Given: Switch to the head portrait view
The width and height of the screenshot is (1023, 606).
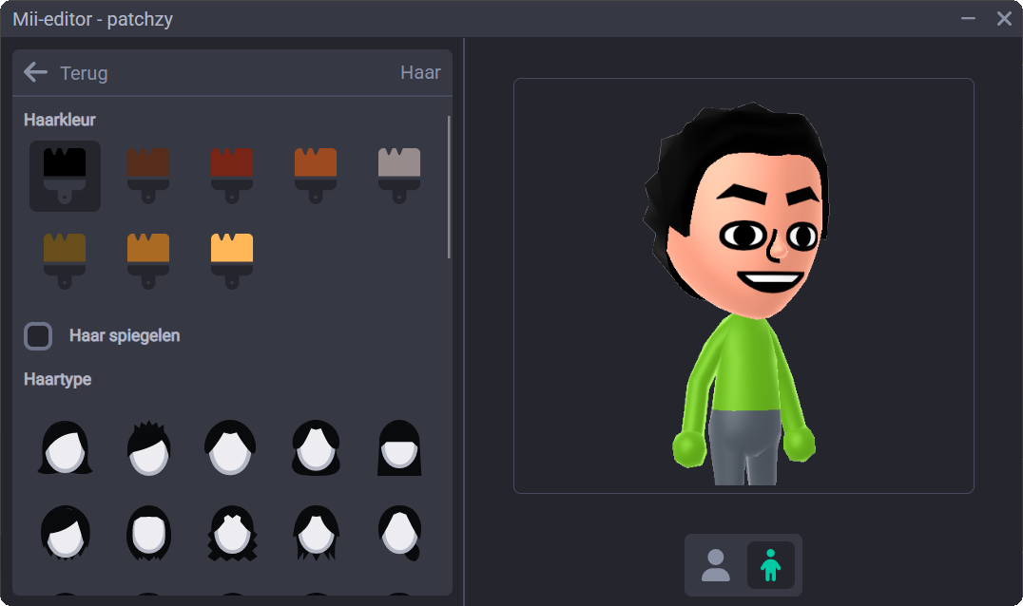Looking at the screenshot, I should point(716,565).
